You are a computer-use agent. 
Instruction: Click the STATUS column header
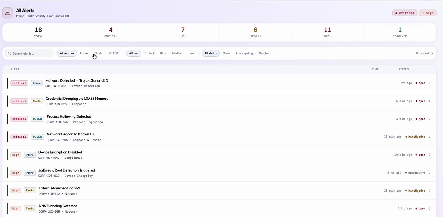(403, 70)
